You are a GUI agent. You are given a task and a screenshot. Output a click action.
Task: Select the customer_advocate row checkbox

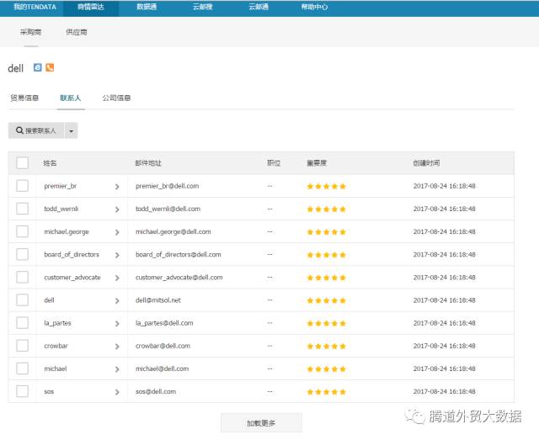pyautogui.click(x=23, y=277)
